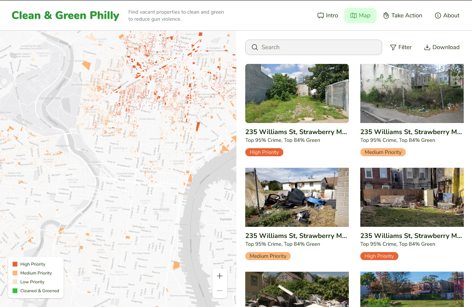
Task: Expand the truncated 235 Williams St card title
Action: pos(296,132)
